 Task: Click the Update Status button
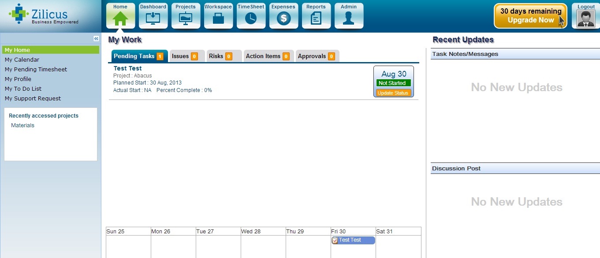click(393, 93)
